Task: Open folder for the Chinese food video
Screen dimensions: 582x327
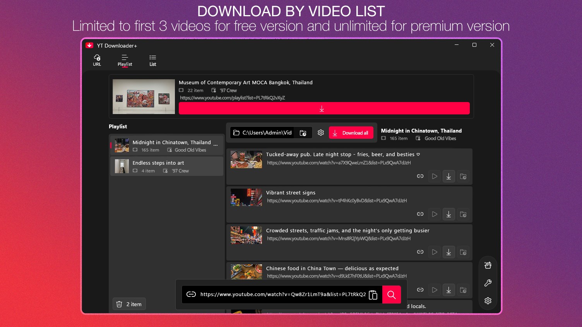Action: tap(463, 290)
